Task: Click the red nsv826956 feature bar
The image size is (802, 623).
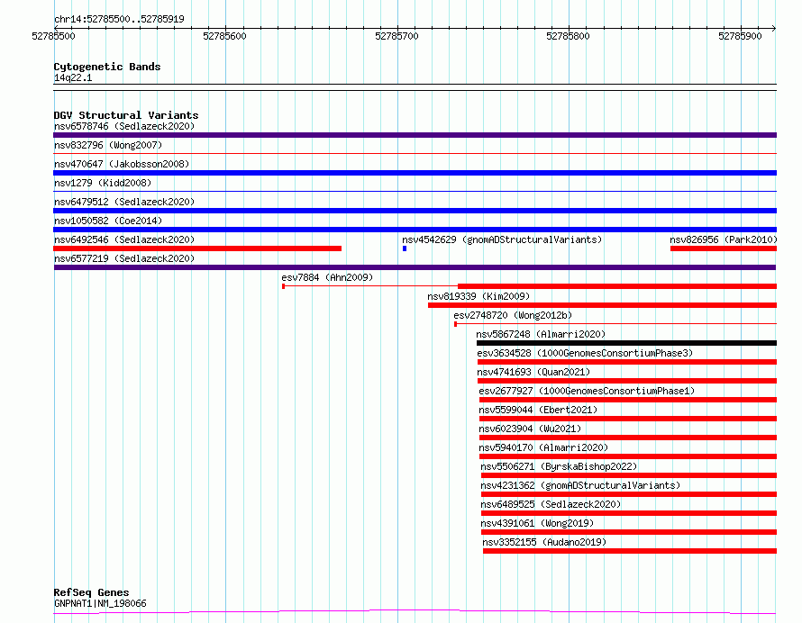Action: click(724, 248)
